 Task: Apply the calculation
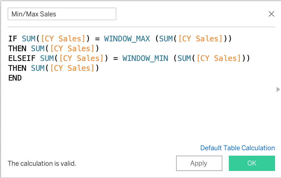point(199,163)
